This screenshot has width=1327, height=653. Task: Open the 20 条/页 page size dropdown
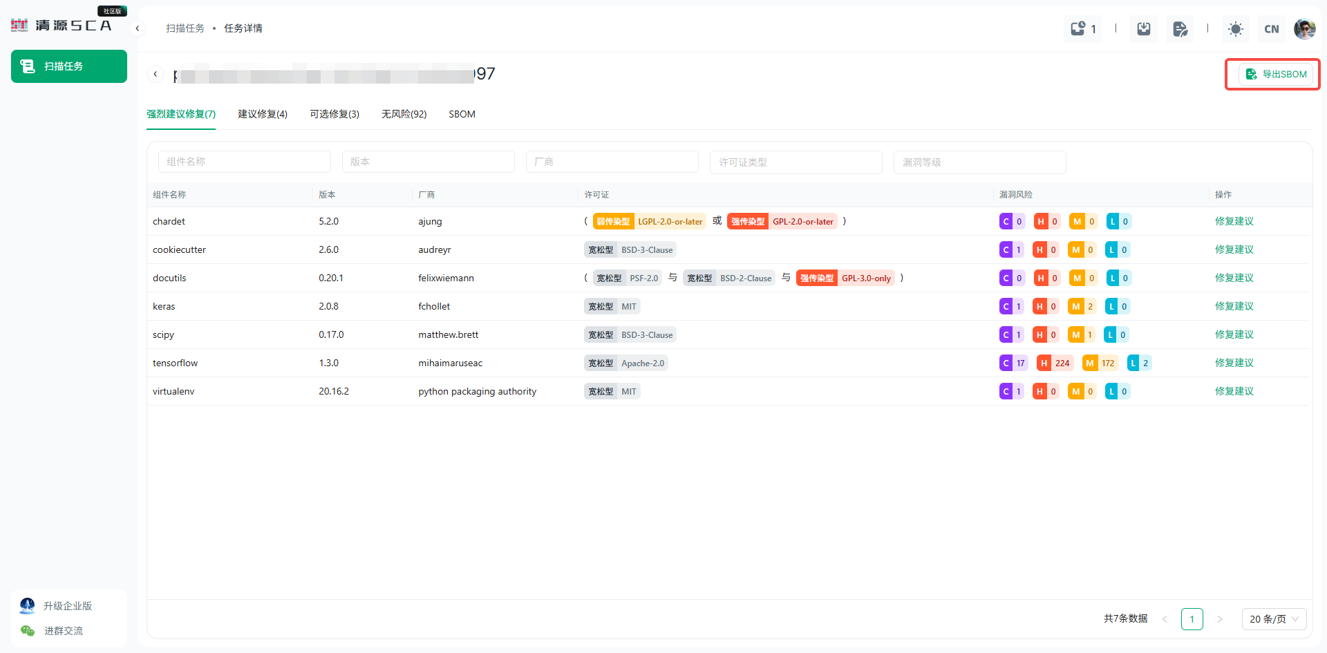pos(1274,619)
